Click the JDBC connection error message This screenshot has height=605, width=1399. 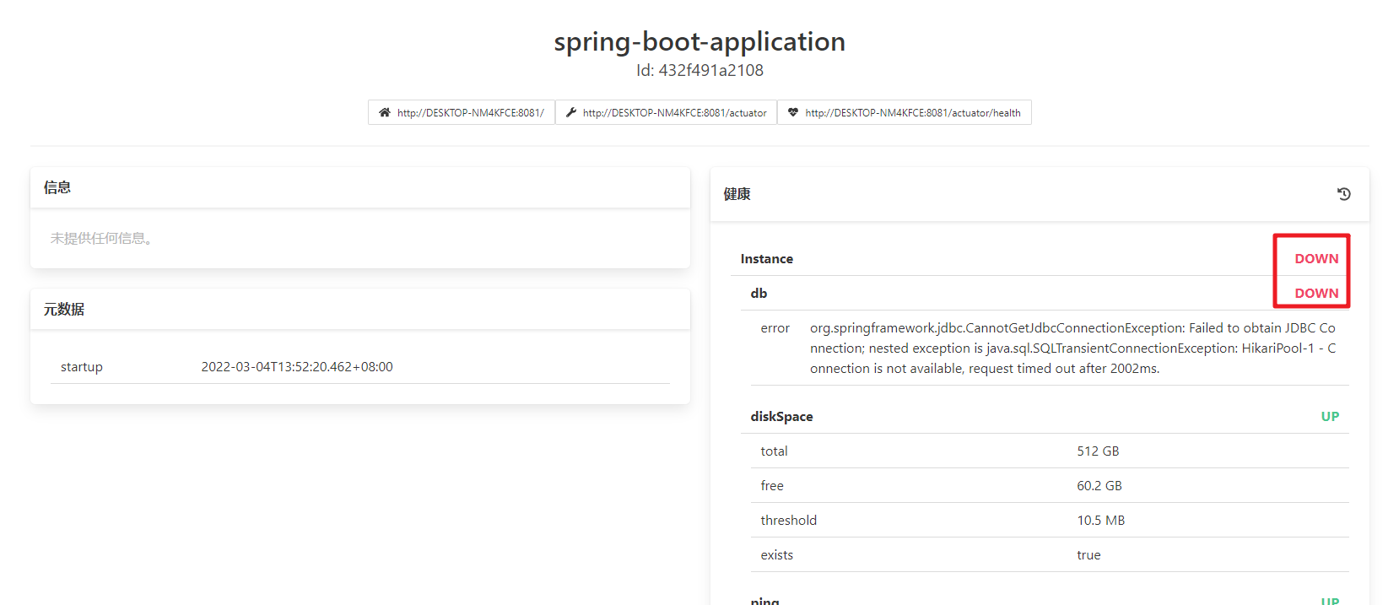[x=1072, y=348]
